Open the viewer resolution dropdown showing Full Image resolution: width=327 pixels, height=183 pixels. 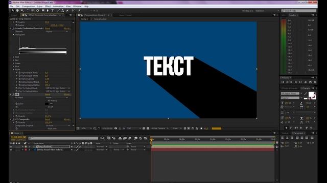tap(134, 129)
